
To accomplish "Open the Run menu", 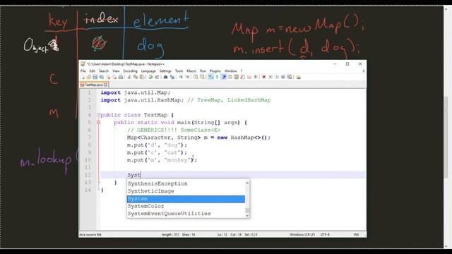I will pos(203,71).
